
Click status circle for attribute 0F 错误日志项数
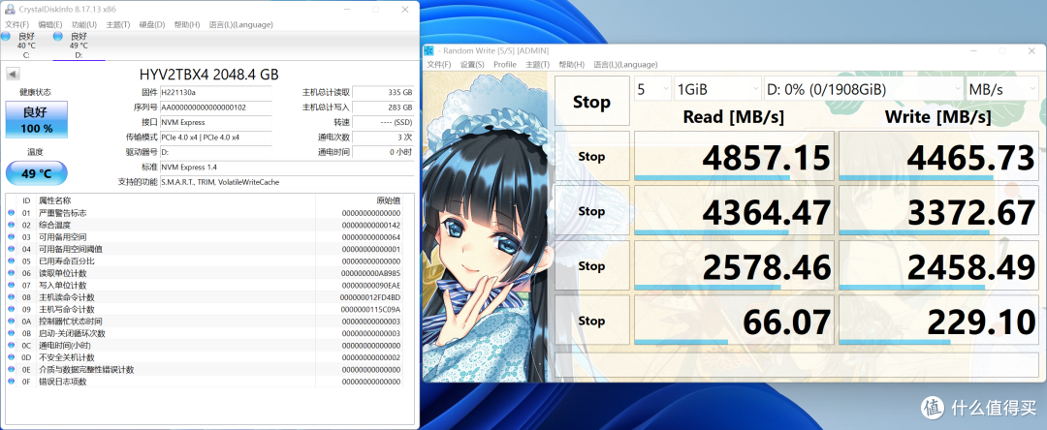point(11,382)
